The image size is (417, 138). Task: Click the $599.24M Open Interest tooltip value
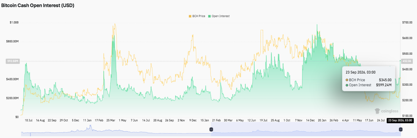(x=384, y=85)
